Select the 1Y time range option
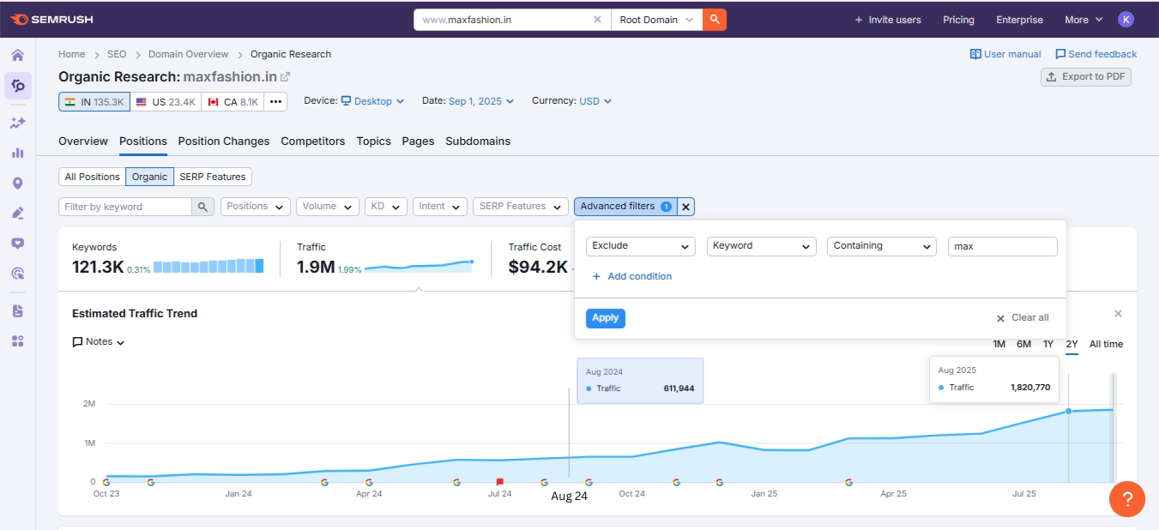The height and width of the screenshot is (530, 1159). 1048,344
